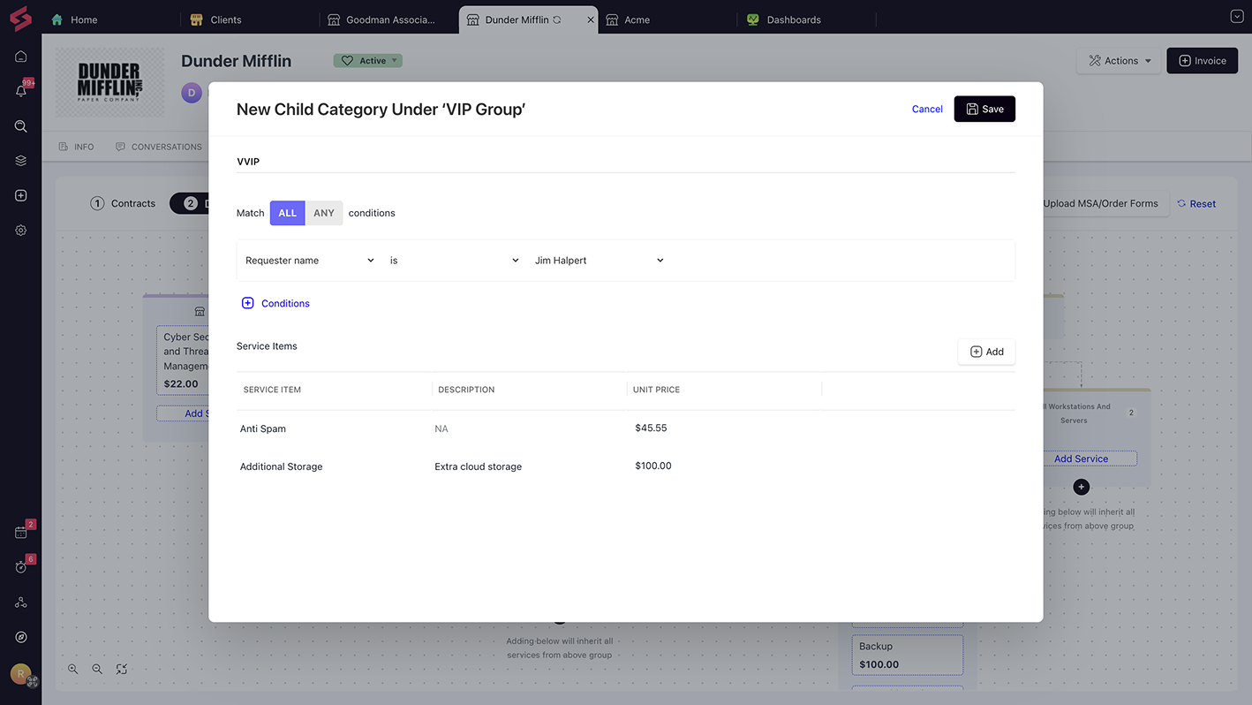Open the settings gear in sidebar
1252x705 pixels.
(21, 230)
